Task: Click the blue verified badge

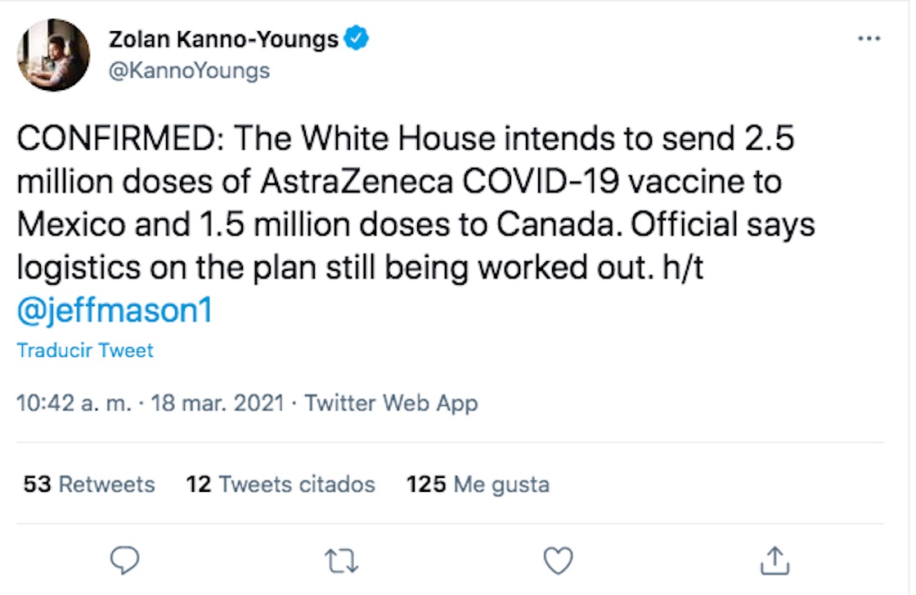Action: 357,38
